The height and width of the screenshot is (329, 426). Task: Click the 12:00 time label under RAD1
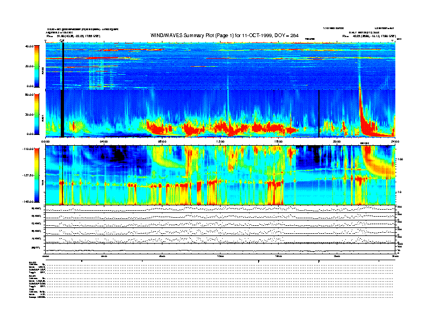coord(221,141)
